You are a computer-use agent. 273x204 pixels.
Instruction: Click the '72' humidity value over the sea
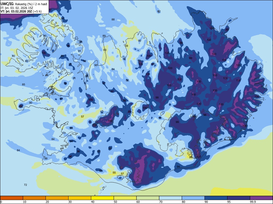[25, 185]
